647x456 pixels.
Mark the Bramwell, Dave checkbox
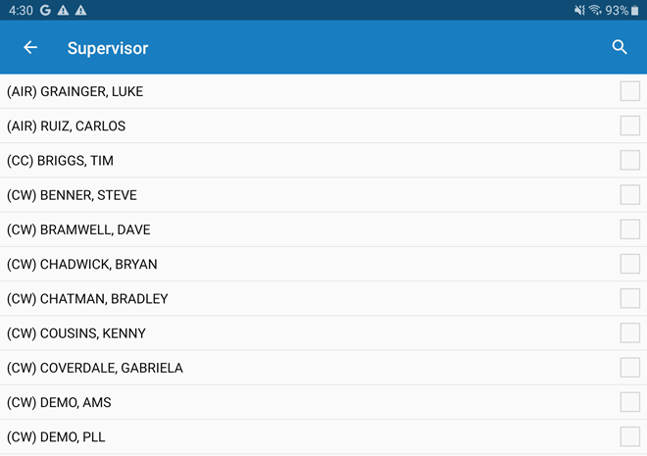coord(629,229)
